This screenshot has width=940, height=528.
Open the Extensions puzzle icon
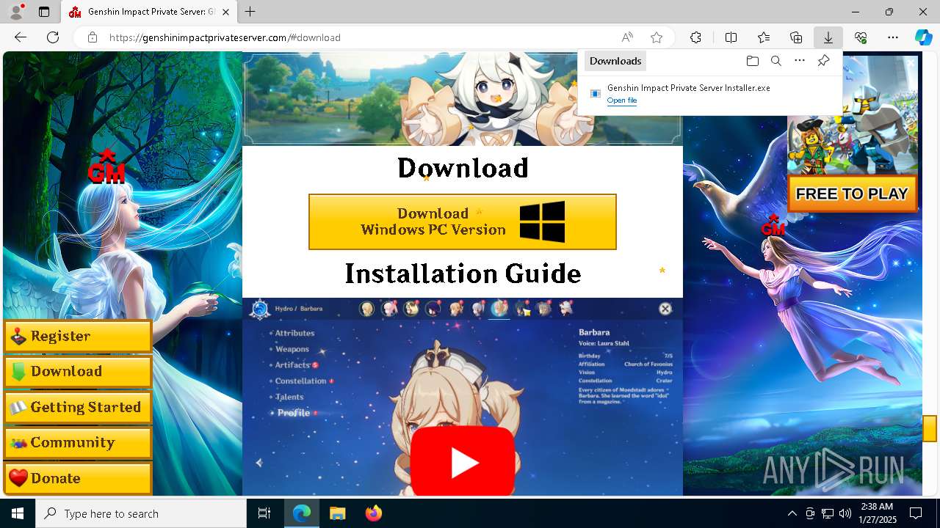pyautogui.click(x=695, y=37)
